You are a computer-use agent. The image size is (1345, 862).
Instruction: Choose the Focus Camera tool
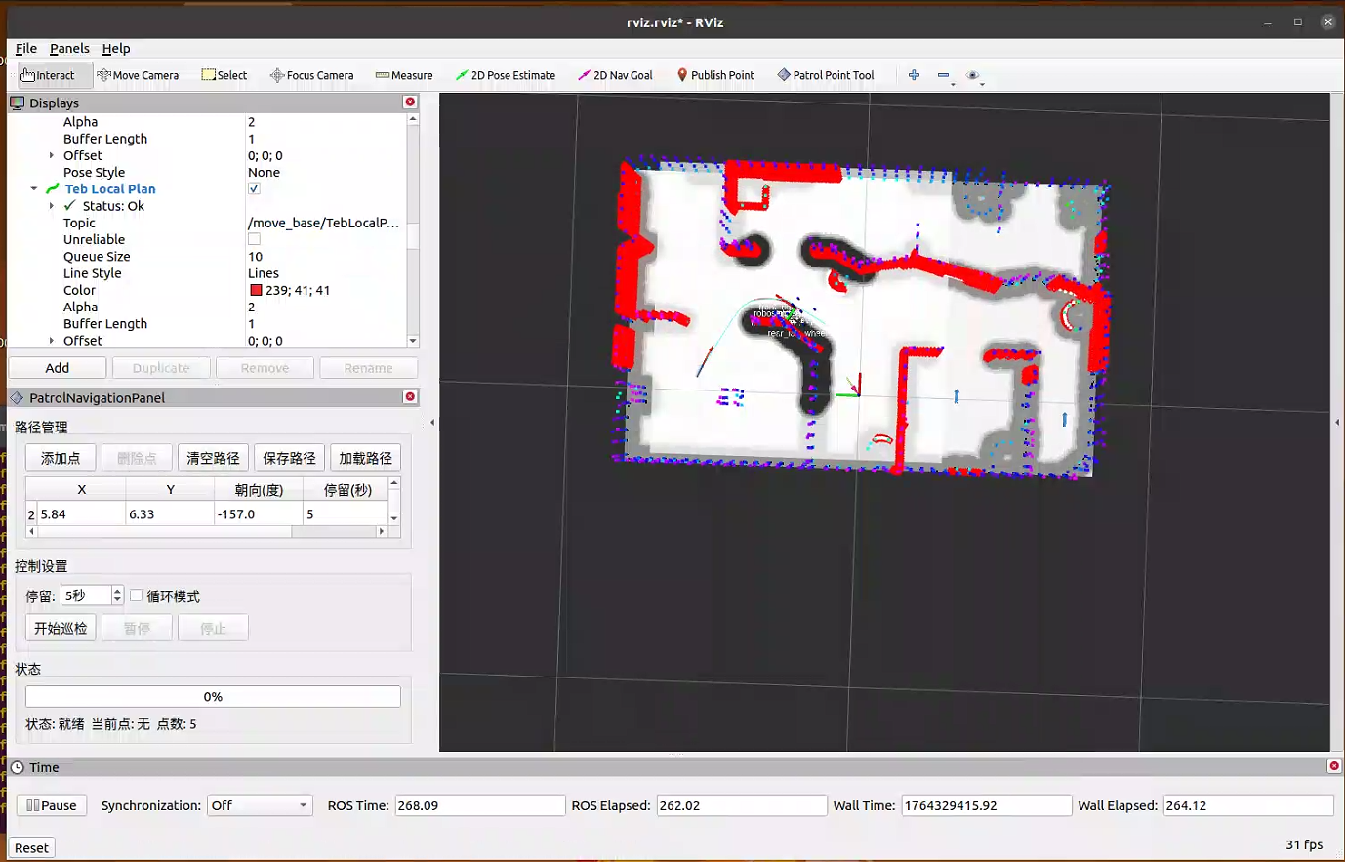tap(311, 75)
